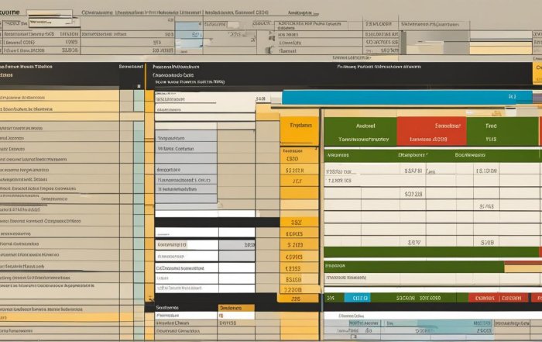
Task: Click the small teal cell in the bottom status row
Action: (356, 298)
